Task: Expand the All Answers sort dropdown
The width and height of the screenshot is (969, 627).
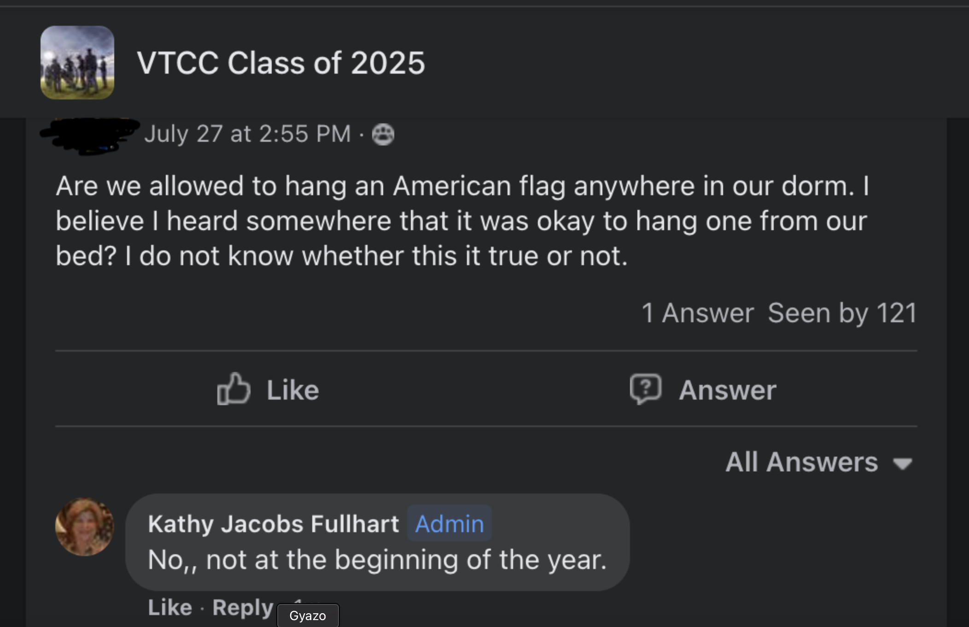Action: tap(802, 462)
